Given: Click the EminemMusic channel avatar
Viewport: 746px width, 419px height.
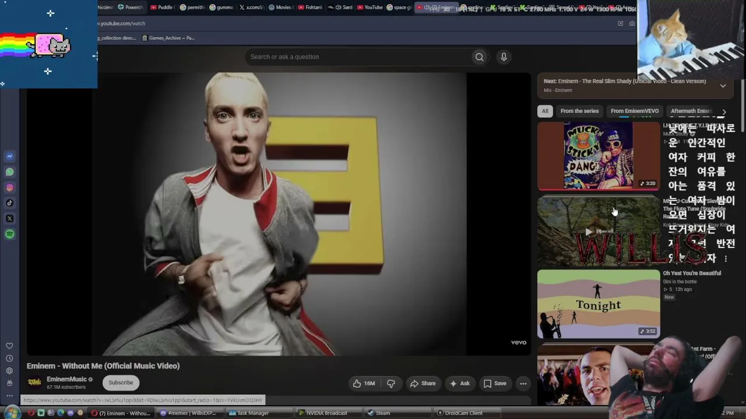Looking at the screenshot, I should tap(34, 382).
